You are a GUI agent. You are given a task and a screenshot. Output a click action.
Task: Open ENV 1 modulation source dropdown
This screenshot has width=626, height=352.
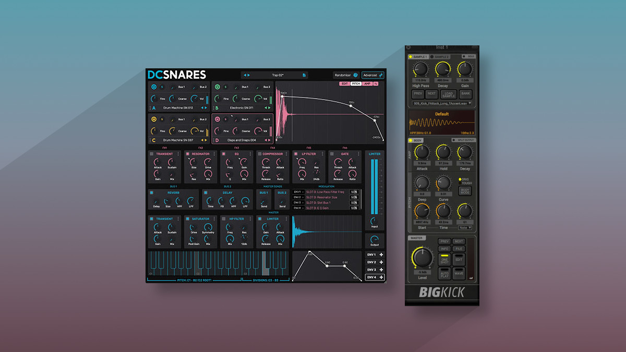pos(297,192)
